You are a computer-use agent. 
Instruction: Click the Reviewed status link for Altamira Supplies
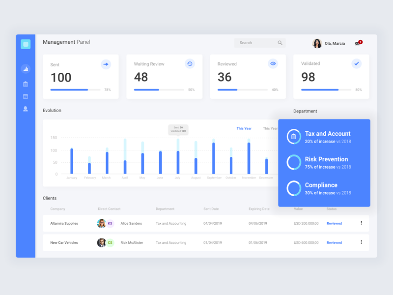click(x=334, y=223)
